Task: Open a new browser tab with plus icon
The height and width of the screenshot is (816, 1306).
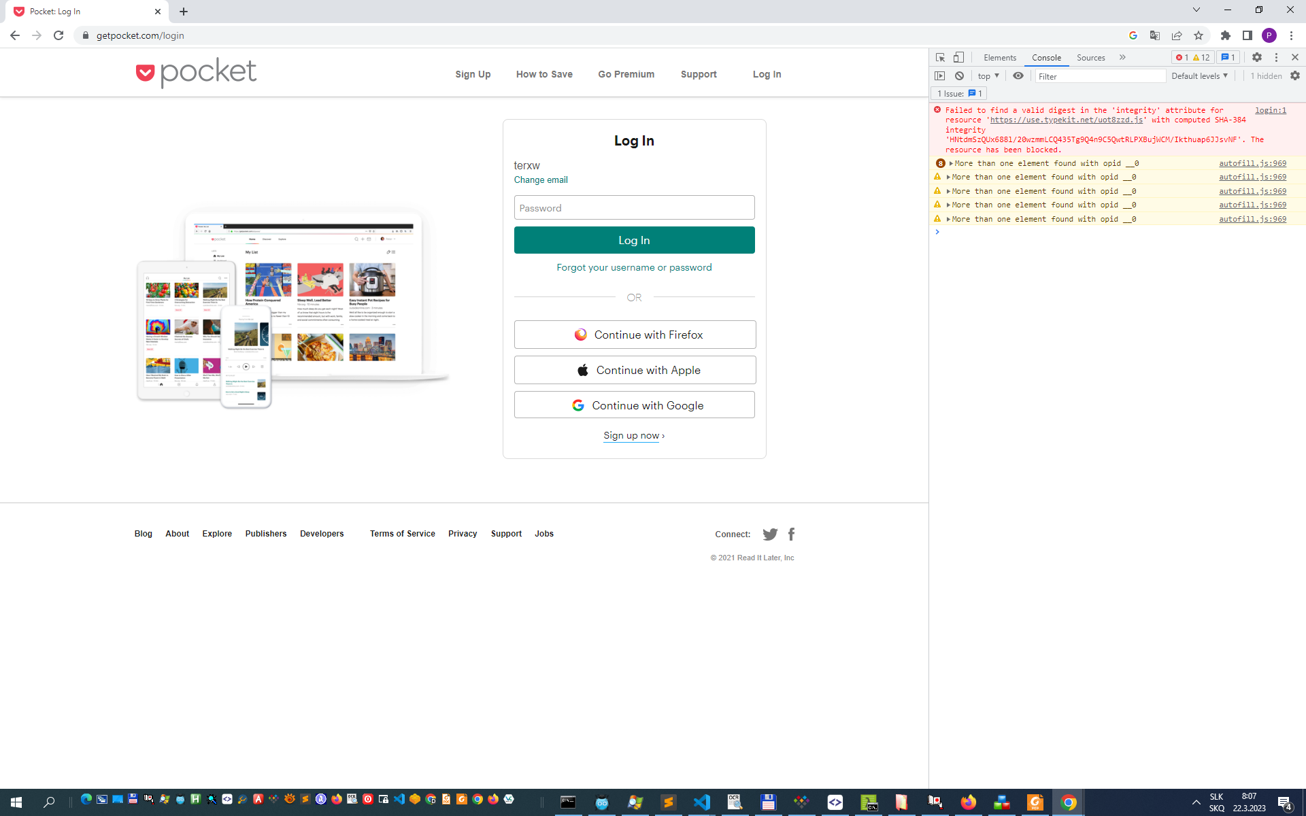Action: tap(184, 12)
